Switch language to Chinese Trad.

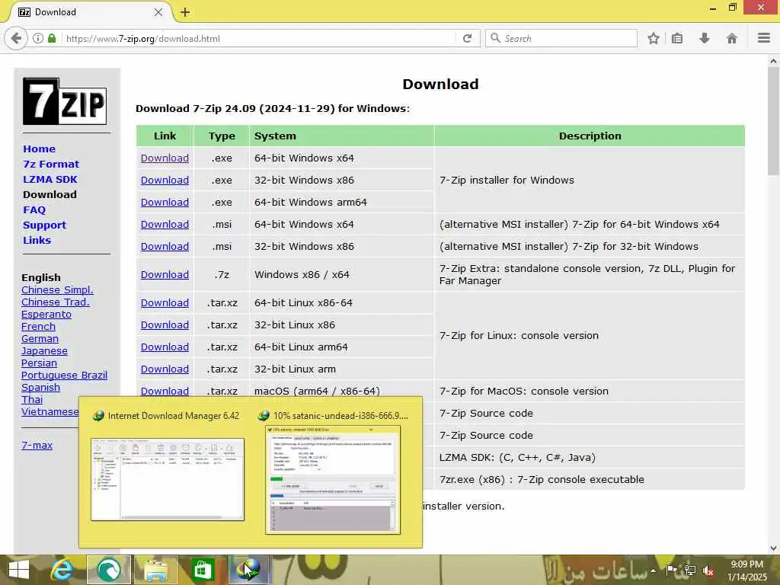55,302
